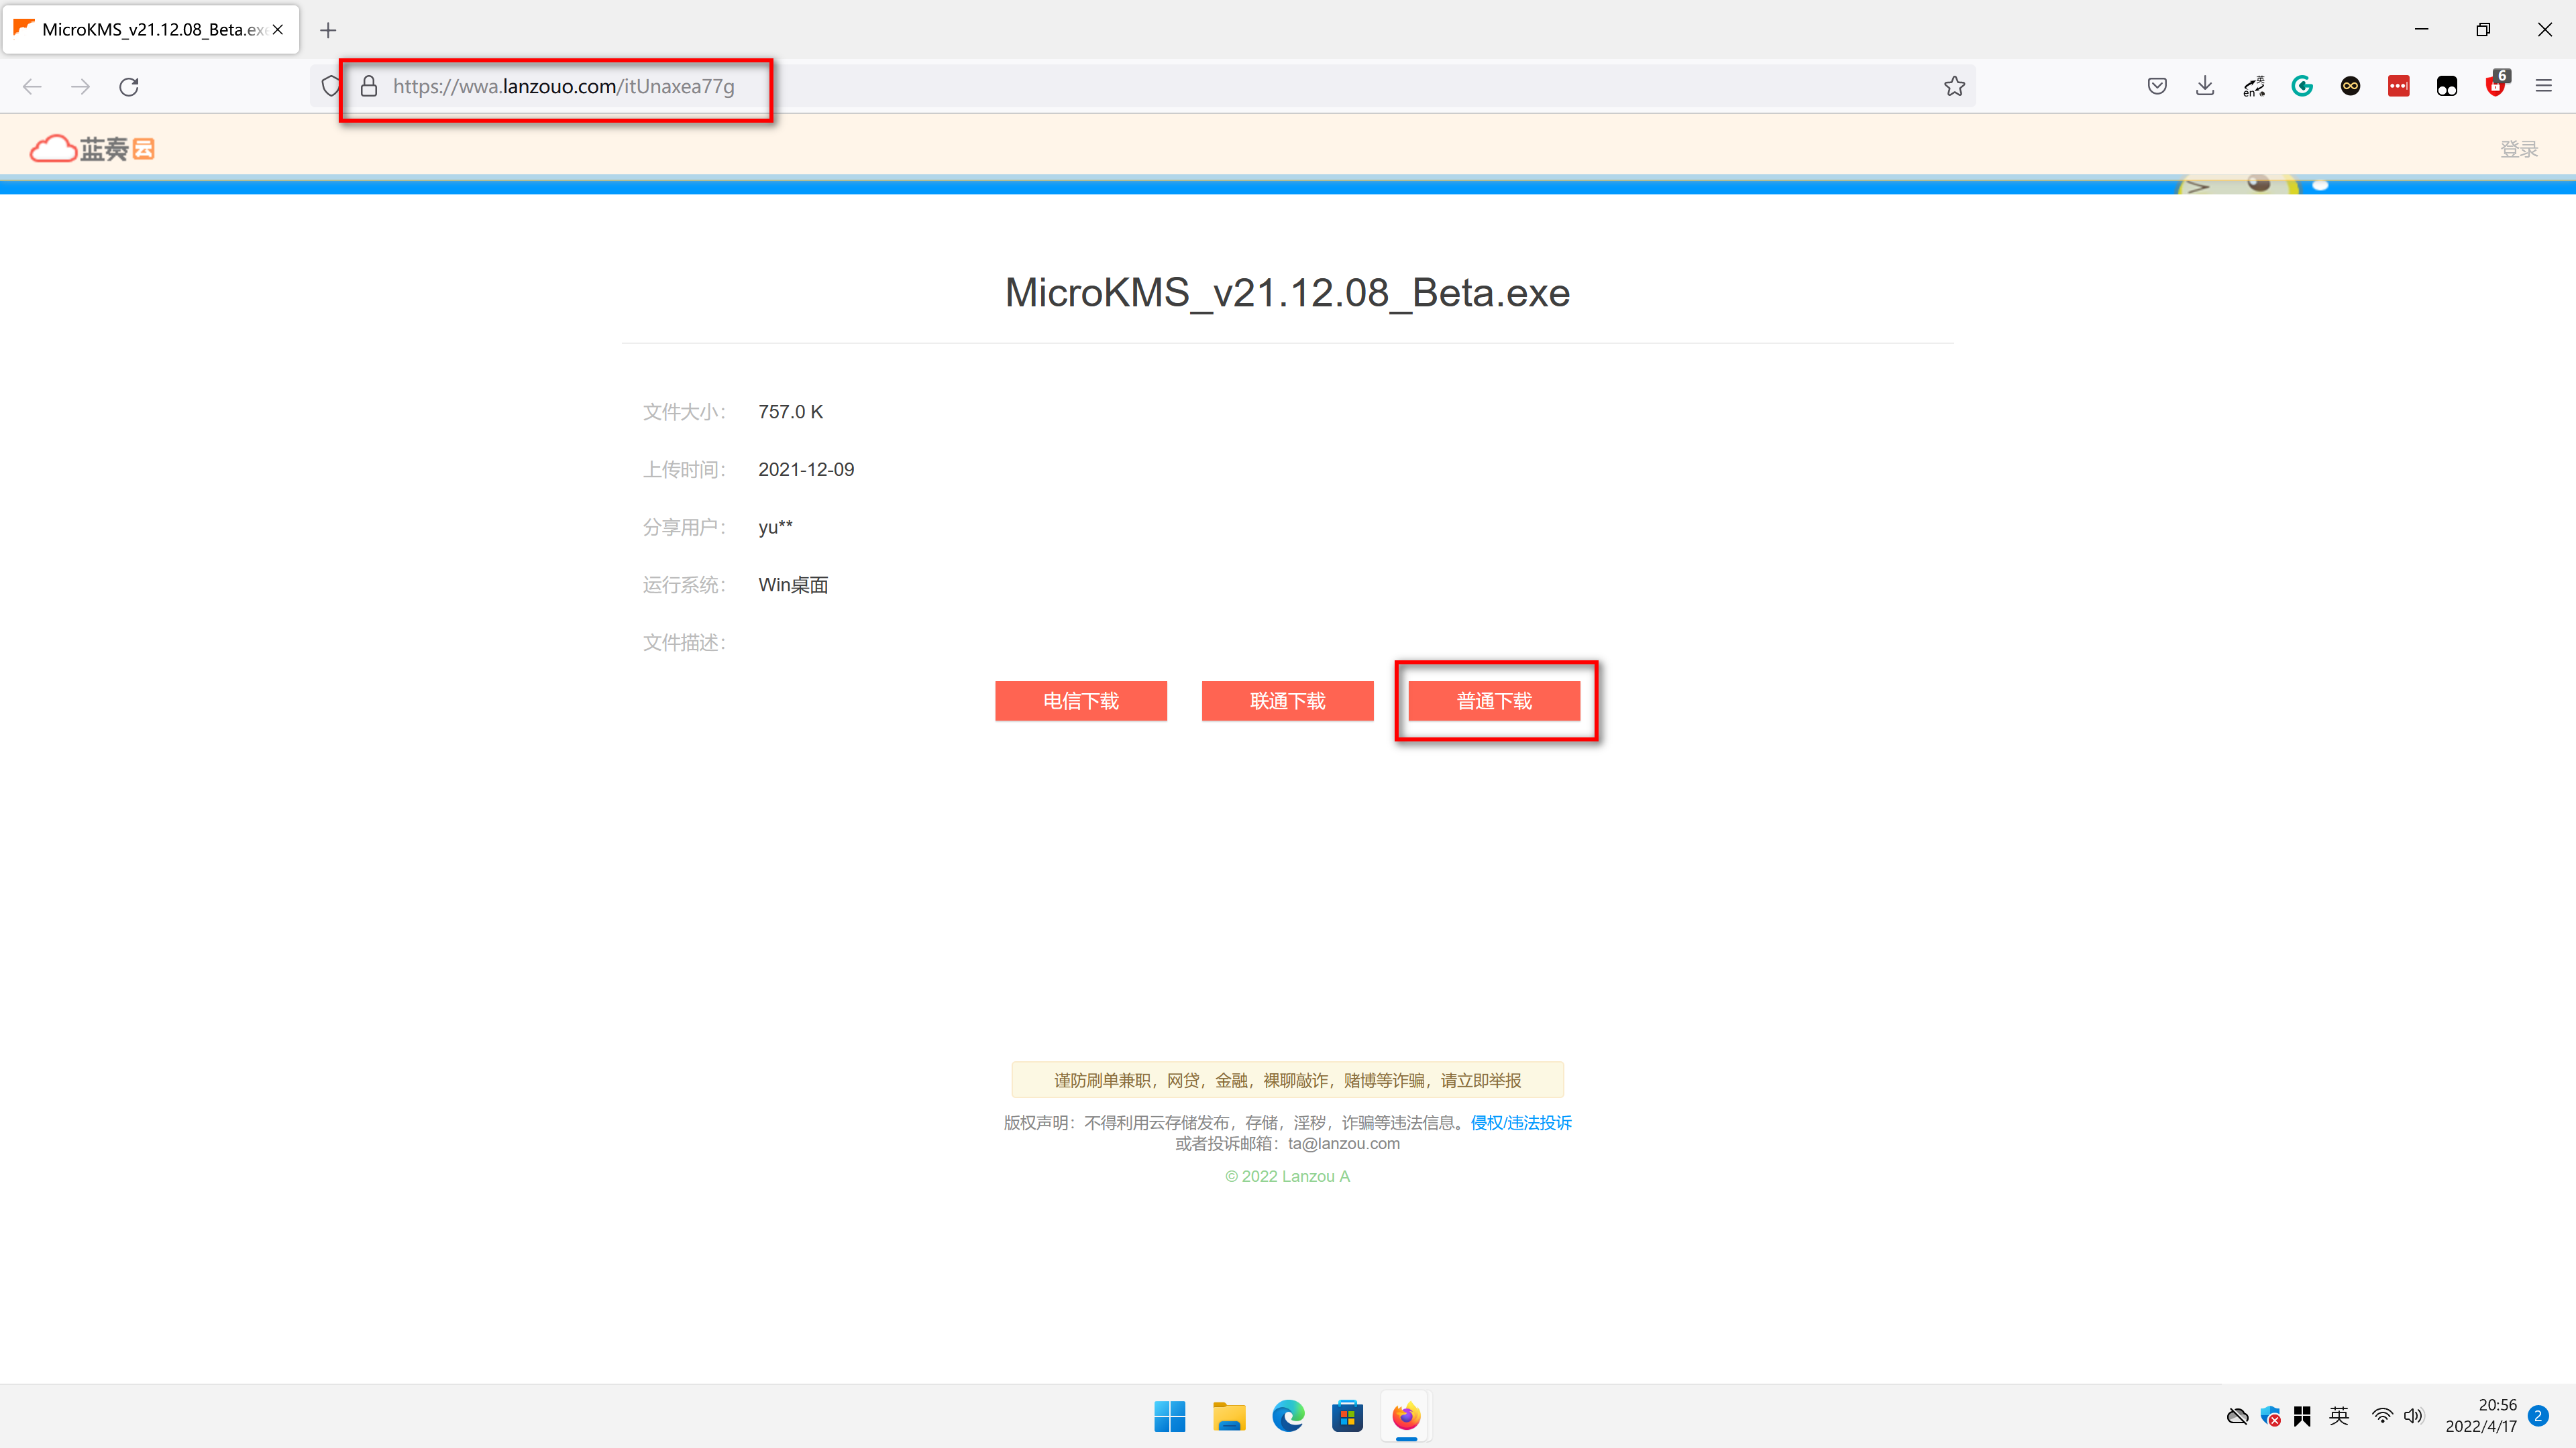Open the green G arrow extension
2576x1448 pixels.
[x=2302, y=86]
